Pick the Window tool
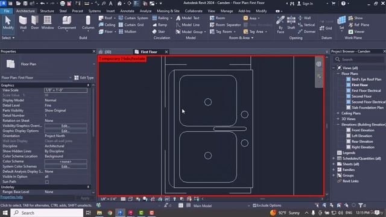Image resolution: width=386 pixels, height=217 pixels. 48,23
